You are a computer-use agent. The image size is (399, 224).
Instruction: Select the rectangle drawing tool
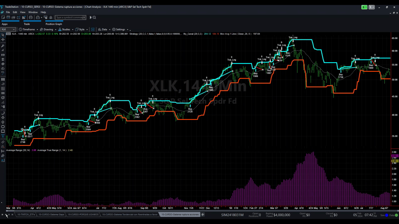click(x=3, y=131)
